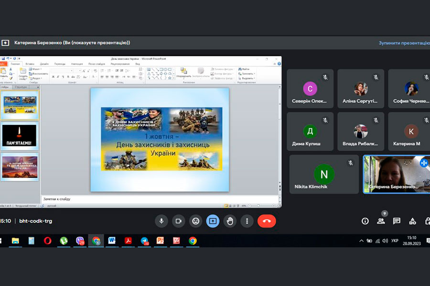This screenshot has width=430, height=286.
Task: Open meeting details info icon
Action: [365, 221]
